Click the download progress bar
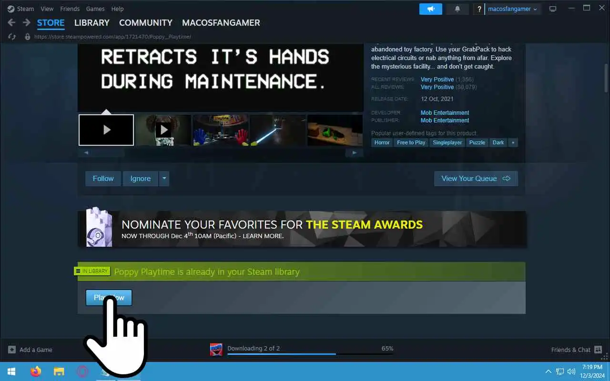Viewport: 610px width, 381px height. point(310,354)
